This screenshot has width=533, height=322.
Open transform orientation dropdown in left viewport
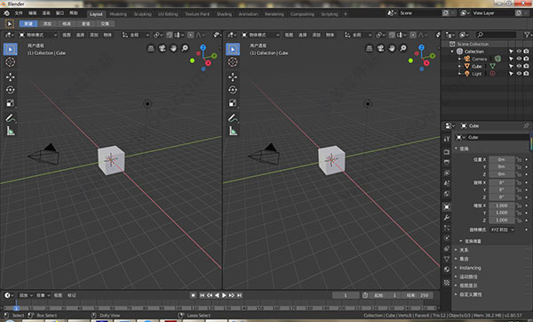(136, 35)
